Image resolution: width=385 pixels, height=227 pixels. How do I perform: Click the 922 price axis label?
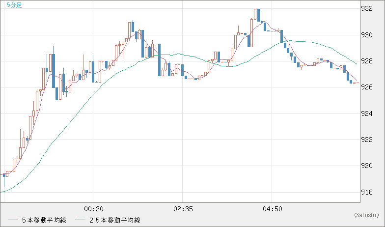coord(366,140)
